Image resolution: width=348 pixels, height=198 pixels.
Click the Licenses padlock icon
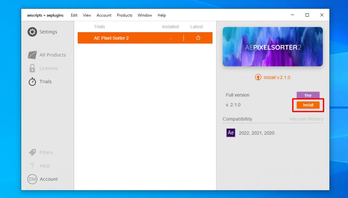[x=32, y=68]
